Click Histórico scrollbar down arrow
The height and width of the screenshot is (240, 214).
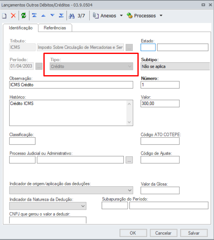point(129,122)
